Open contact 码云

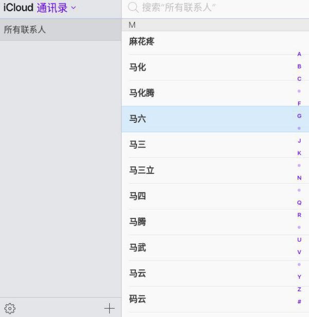tap(215, 299)
